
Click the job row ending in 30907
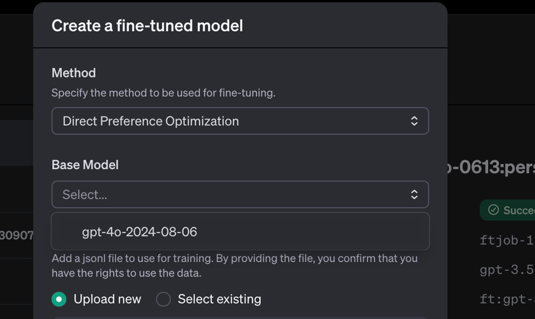[x=17, y=235]
